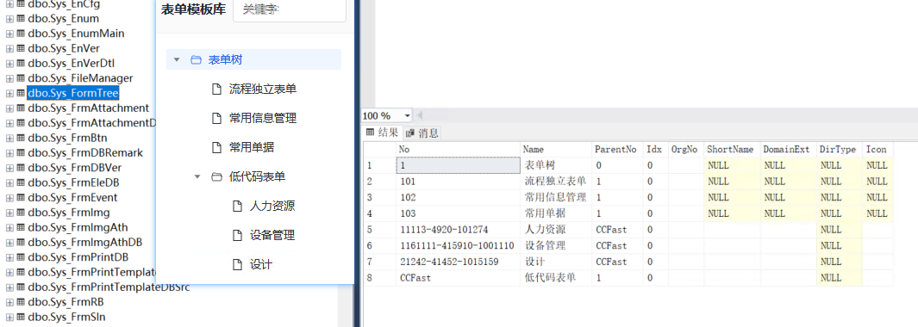Click the table icon of dbo.Sys_FrmSln
The height and width of the screenshot is (327, 918).
(x=21, y=318)
